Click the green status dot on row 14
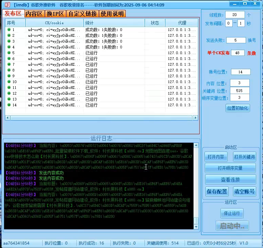This screenshot has width=263, height=248. click(x=9, y=105)
